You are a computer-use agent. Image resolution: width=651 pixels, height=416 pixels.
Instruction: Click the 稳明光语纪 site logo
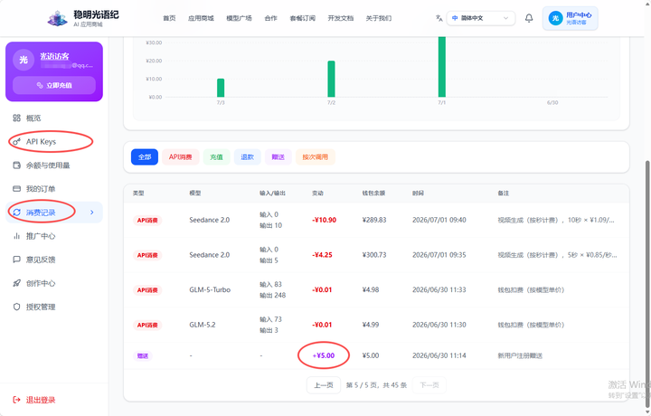57,19
